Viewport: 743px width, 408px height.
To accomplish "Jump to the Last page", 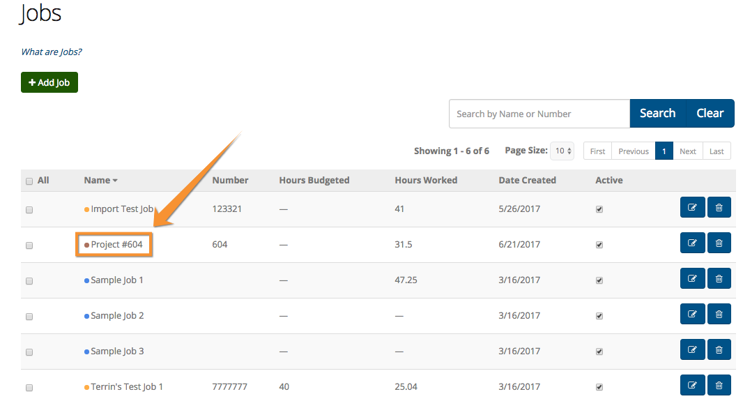I will [717, 151].
